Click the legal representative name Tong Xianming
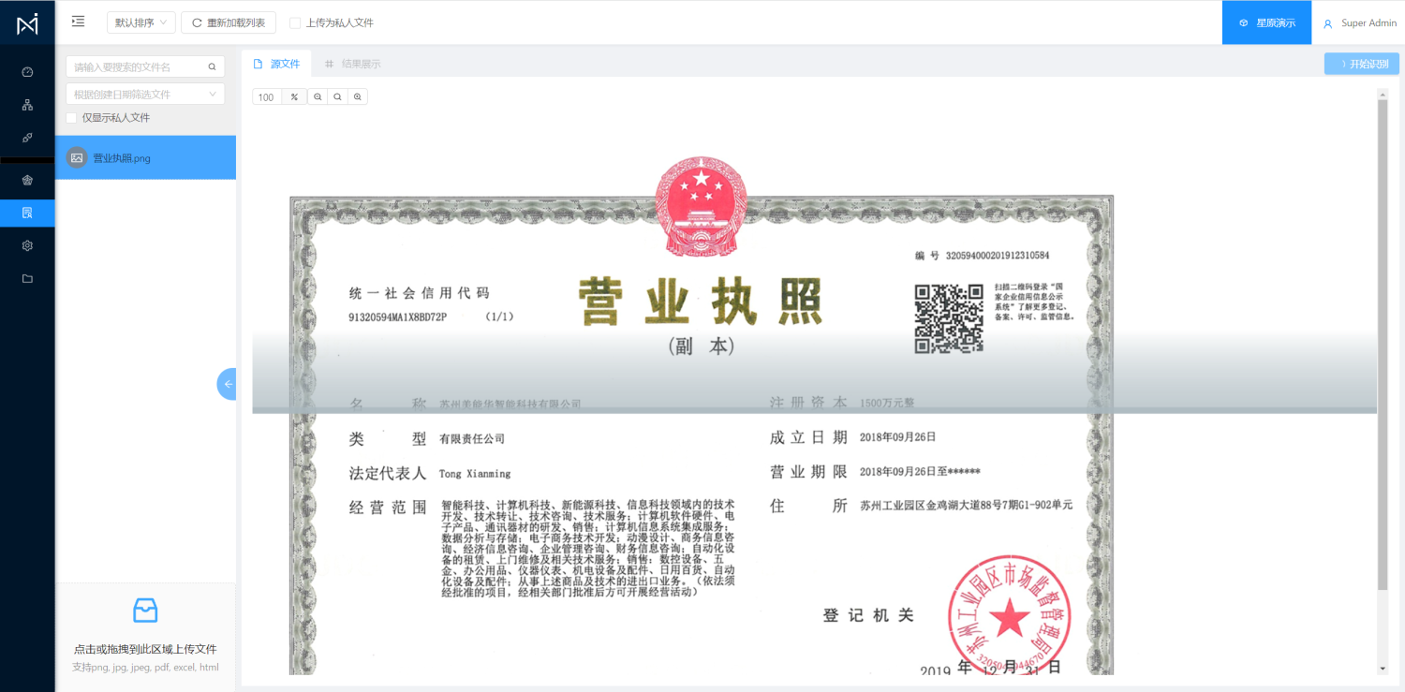Screen dimensions: 1405x692 [475, 474]
